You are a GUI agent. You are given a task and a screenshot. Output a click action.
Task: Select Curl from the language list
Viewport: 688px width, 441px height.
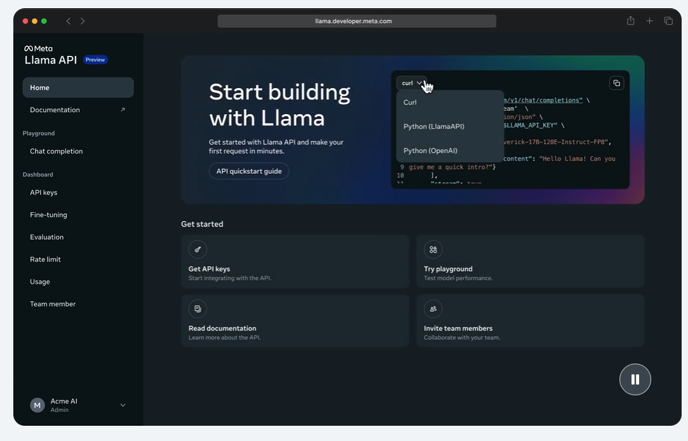450,102
